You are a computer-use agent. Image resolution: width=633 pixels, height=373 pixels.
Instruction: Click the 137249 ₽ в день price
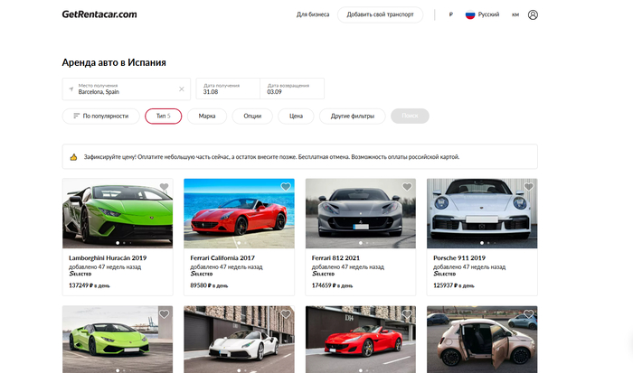[x=90, y=285]
